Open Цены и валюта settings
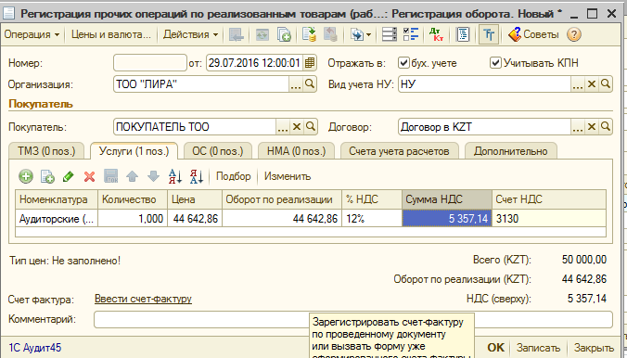This screenshot has height=358, width=627. pos(110,34)
